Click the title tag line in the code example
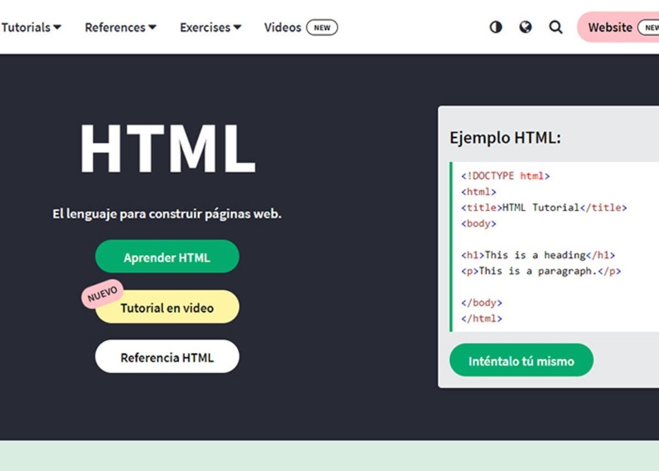This screenshot has width=659, height=471. point(544,208)
